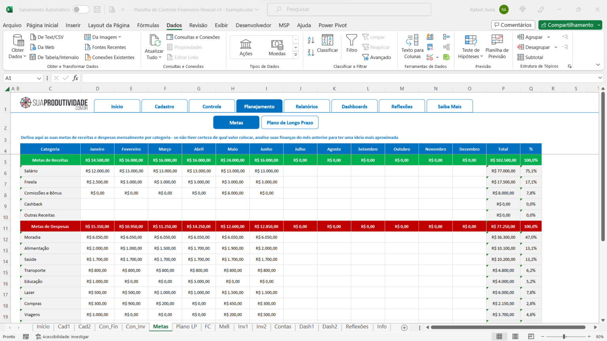The image size is (607, 341).
Task: Click the Dashboards navigation button
Action: point(354,107)
